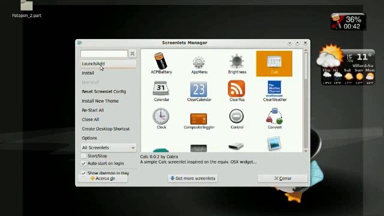Choose the Calendar screenlet
The height and width of the screenshot is (216, 384).
161,91
